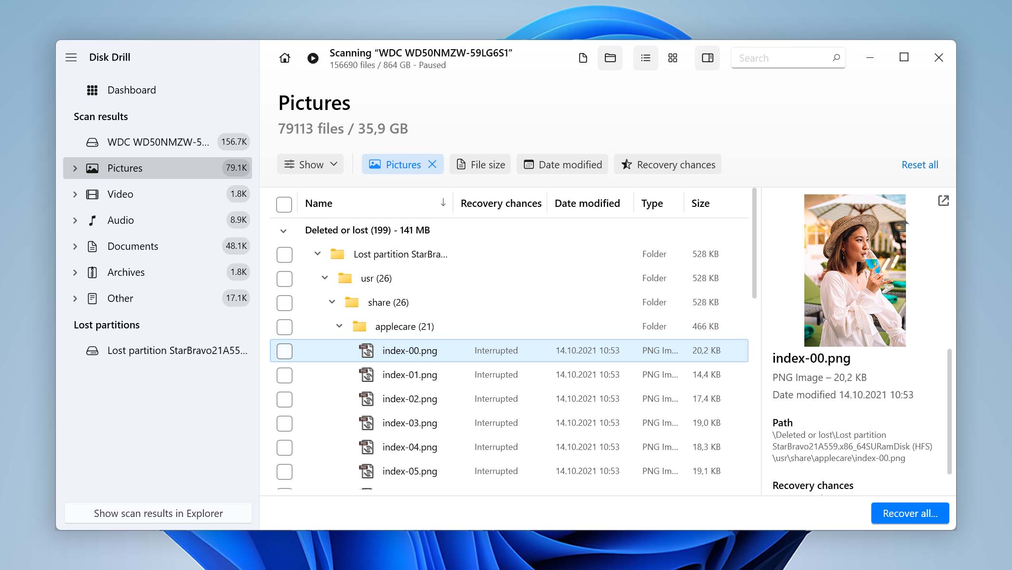Click the grid view icon in toolbar

click(672, 58)
